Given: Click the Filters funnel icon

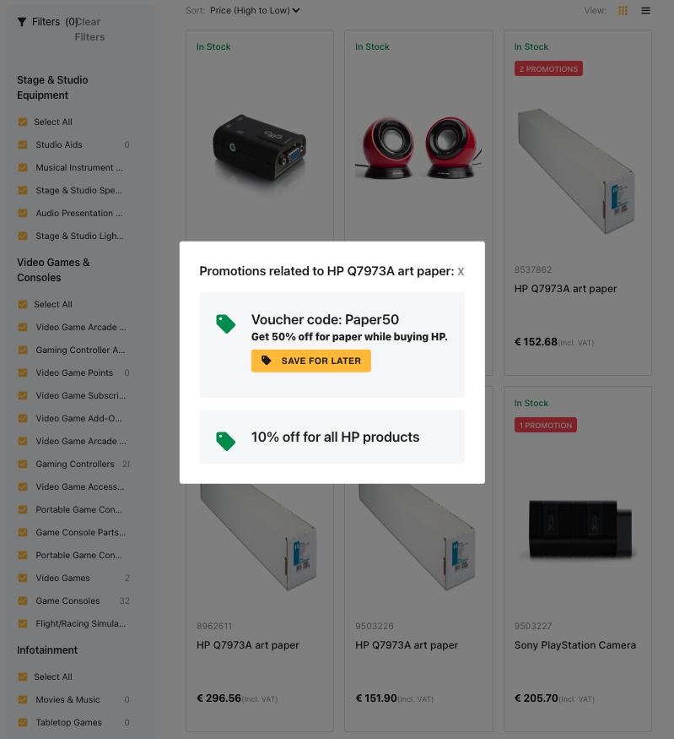Looking at the screenshot, I should tap(22, 22).
